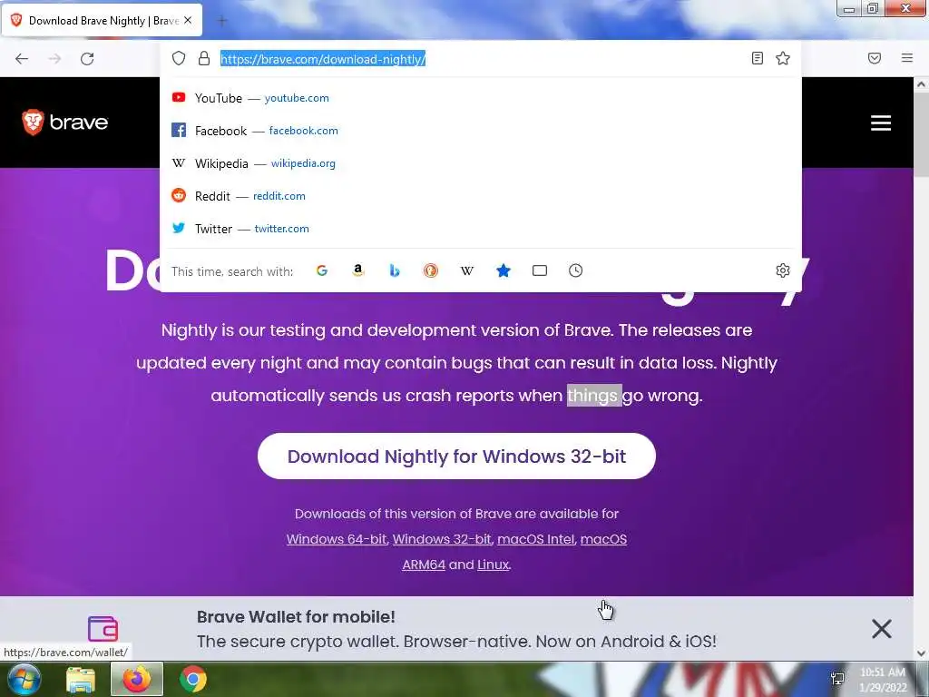Follow the Linux download link
Screen dimensions: 929x697
pyautogui.click(x=493, y=564)
